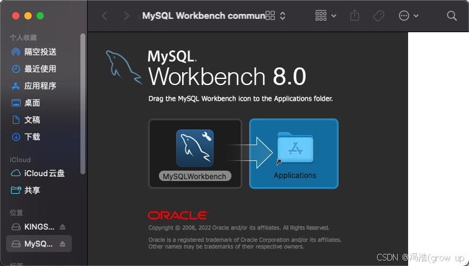Open the more actions ellipsis menu
Image resolution: width=469 pixels, height=266 pixels.
pos(408,16)
